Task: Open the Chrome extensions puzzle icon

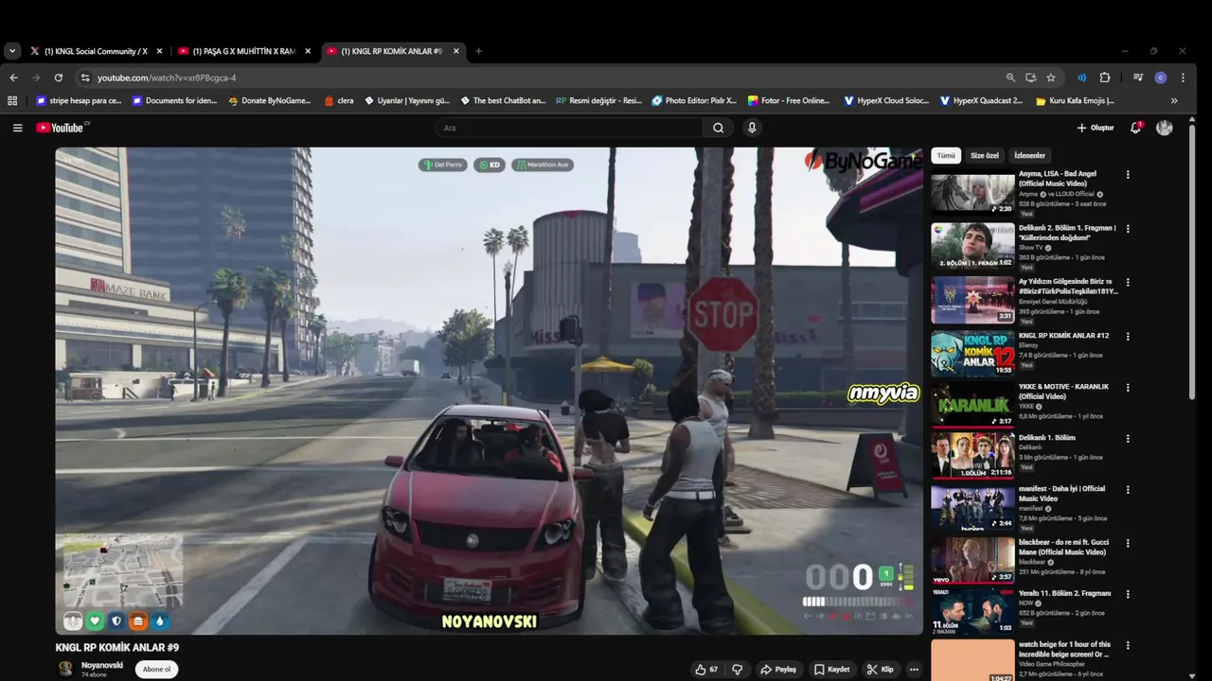Action: coord(1104,78)
